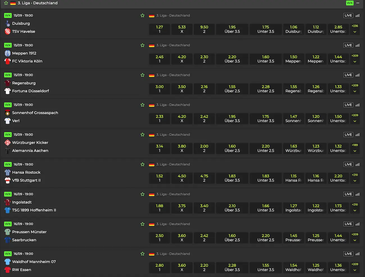Pick Fortuna Düsseldorf away win at 2.16
The width and height of the screenshot is (365, 277).
(204, 89)
